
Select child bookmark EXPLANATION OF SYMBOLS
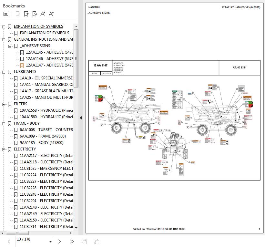pos(45,33)
